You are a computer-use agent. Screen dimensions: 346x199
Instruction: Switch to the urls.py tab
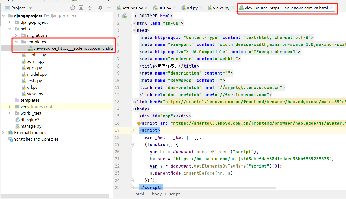[x=164, y=8]
